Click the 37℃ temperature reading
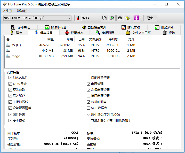The image size is (185, 153). (x=85, y=18)
